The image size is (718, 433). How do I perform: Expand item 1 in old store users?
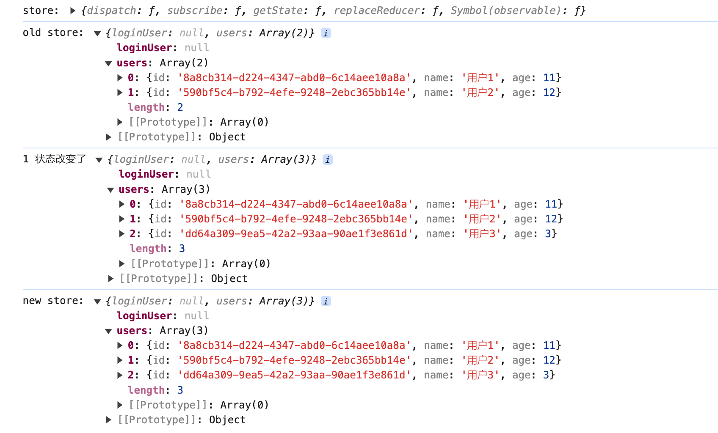pyautogui.click(x=120, y=93)
